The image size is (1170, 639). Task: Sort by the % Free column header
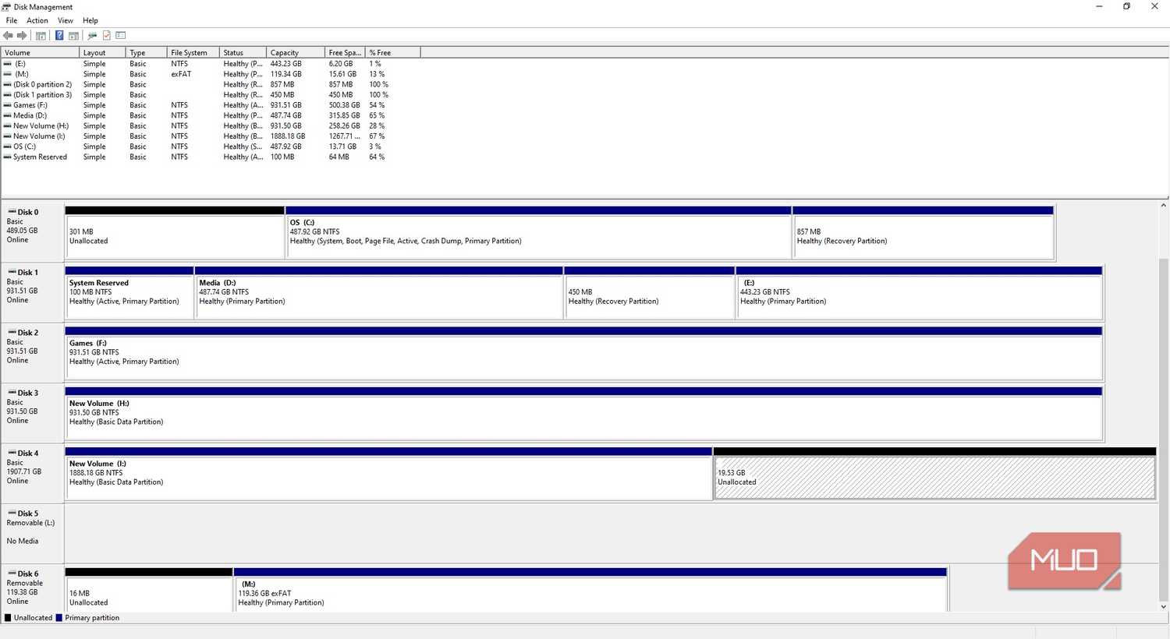tap(393, 52)
